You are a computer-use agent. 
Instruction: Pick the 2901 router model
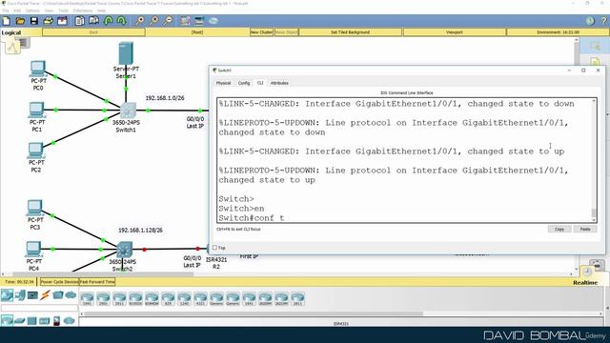click(104, 298)
